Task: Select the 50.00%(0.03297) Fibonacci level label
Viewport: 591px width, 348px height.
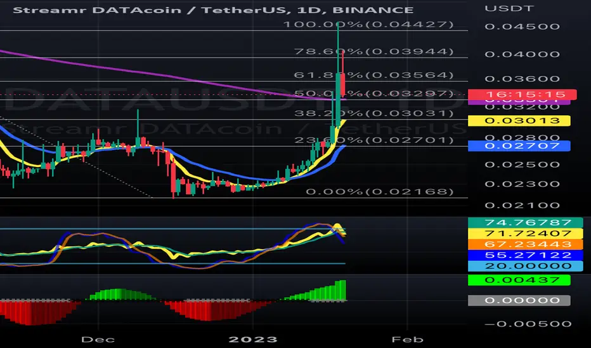Action: click(x=373, y=93)
